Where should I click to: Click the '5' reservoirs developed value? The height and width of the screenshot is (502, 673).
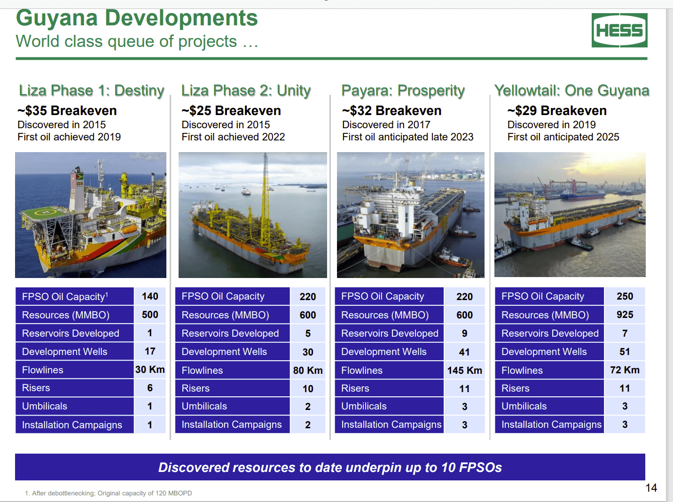pos(308,333)
